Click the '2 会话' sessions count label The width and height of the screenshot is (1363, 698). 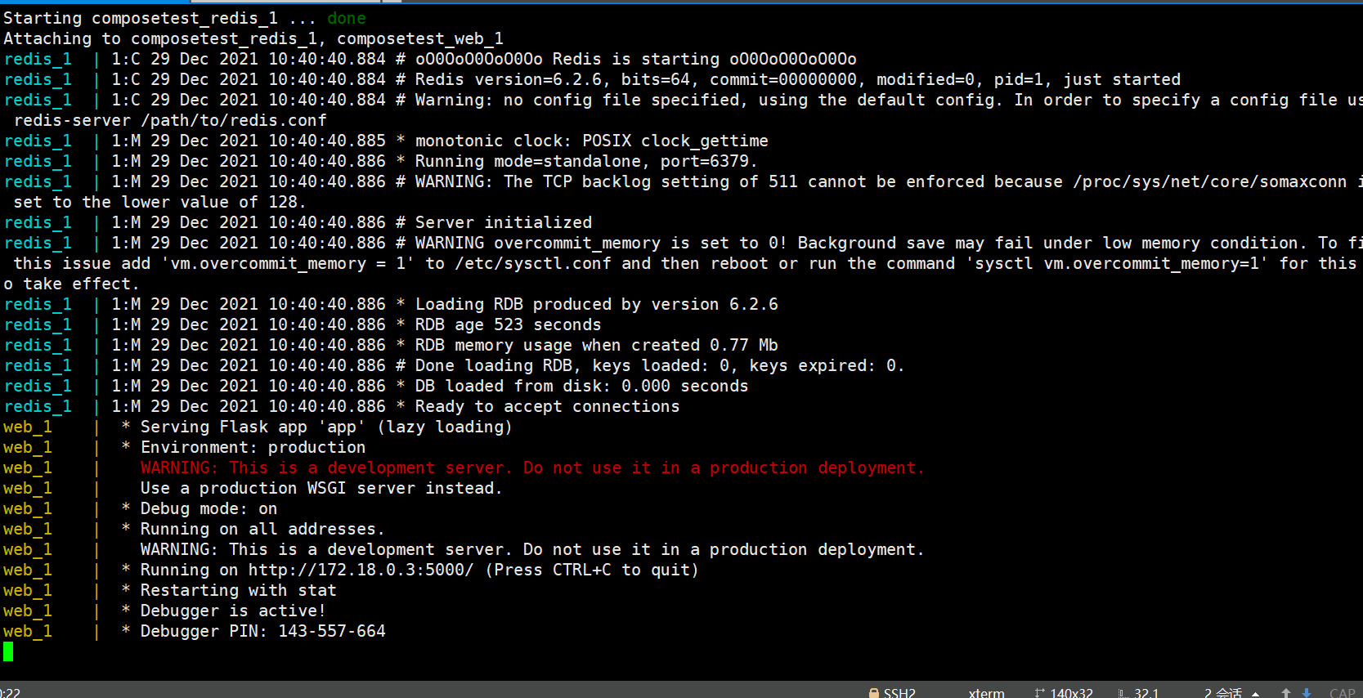click(x=1223, y=692)
